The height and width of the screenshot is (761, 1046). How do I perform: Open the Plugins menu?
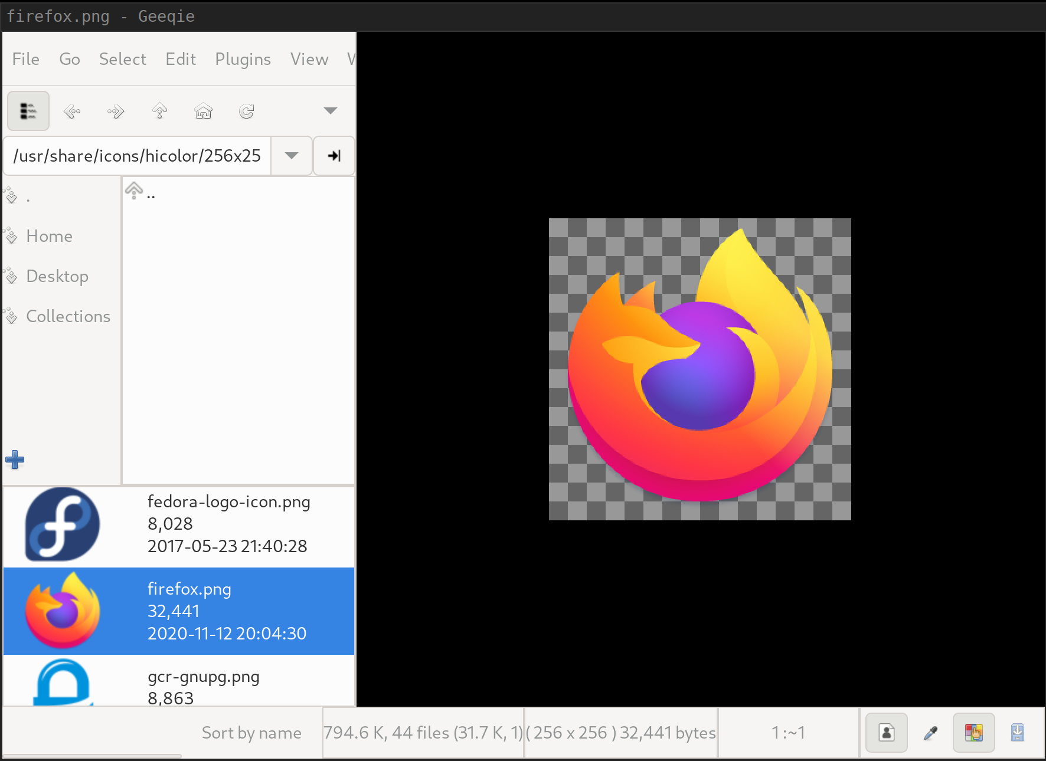[x=243, y=59]
